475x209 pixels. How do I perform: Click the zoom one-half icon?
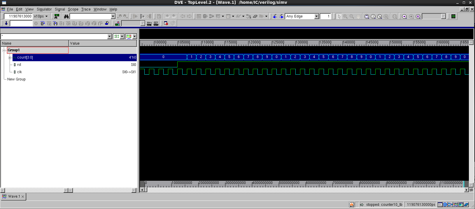click(380, 16)
